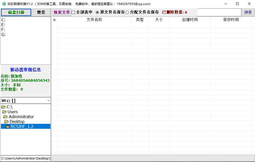Click the 恢复文件 recover files button

(x=62, y=12)
